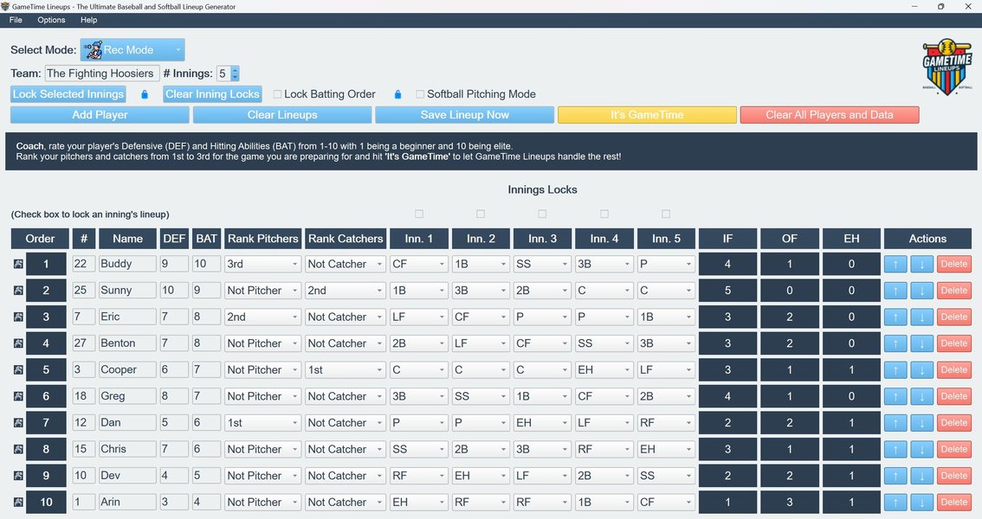The image size is (982, 519).
Task: Move Arin up in batting order
Action: 895,502
